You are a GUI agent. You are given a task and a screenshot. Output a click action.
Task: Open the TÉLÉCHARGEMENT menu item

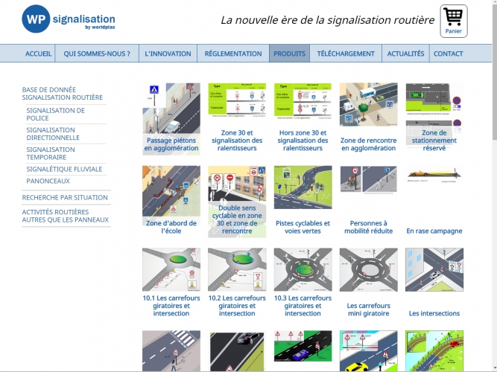(346, 54)
